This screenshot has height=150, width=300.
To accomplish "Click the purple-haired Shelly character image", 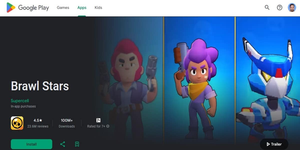I will click(196, 89).
